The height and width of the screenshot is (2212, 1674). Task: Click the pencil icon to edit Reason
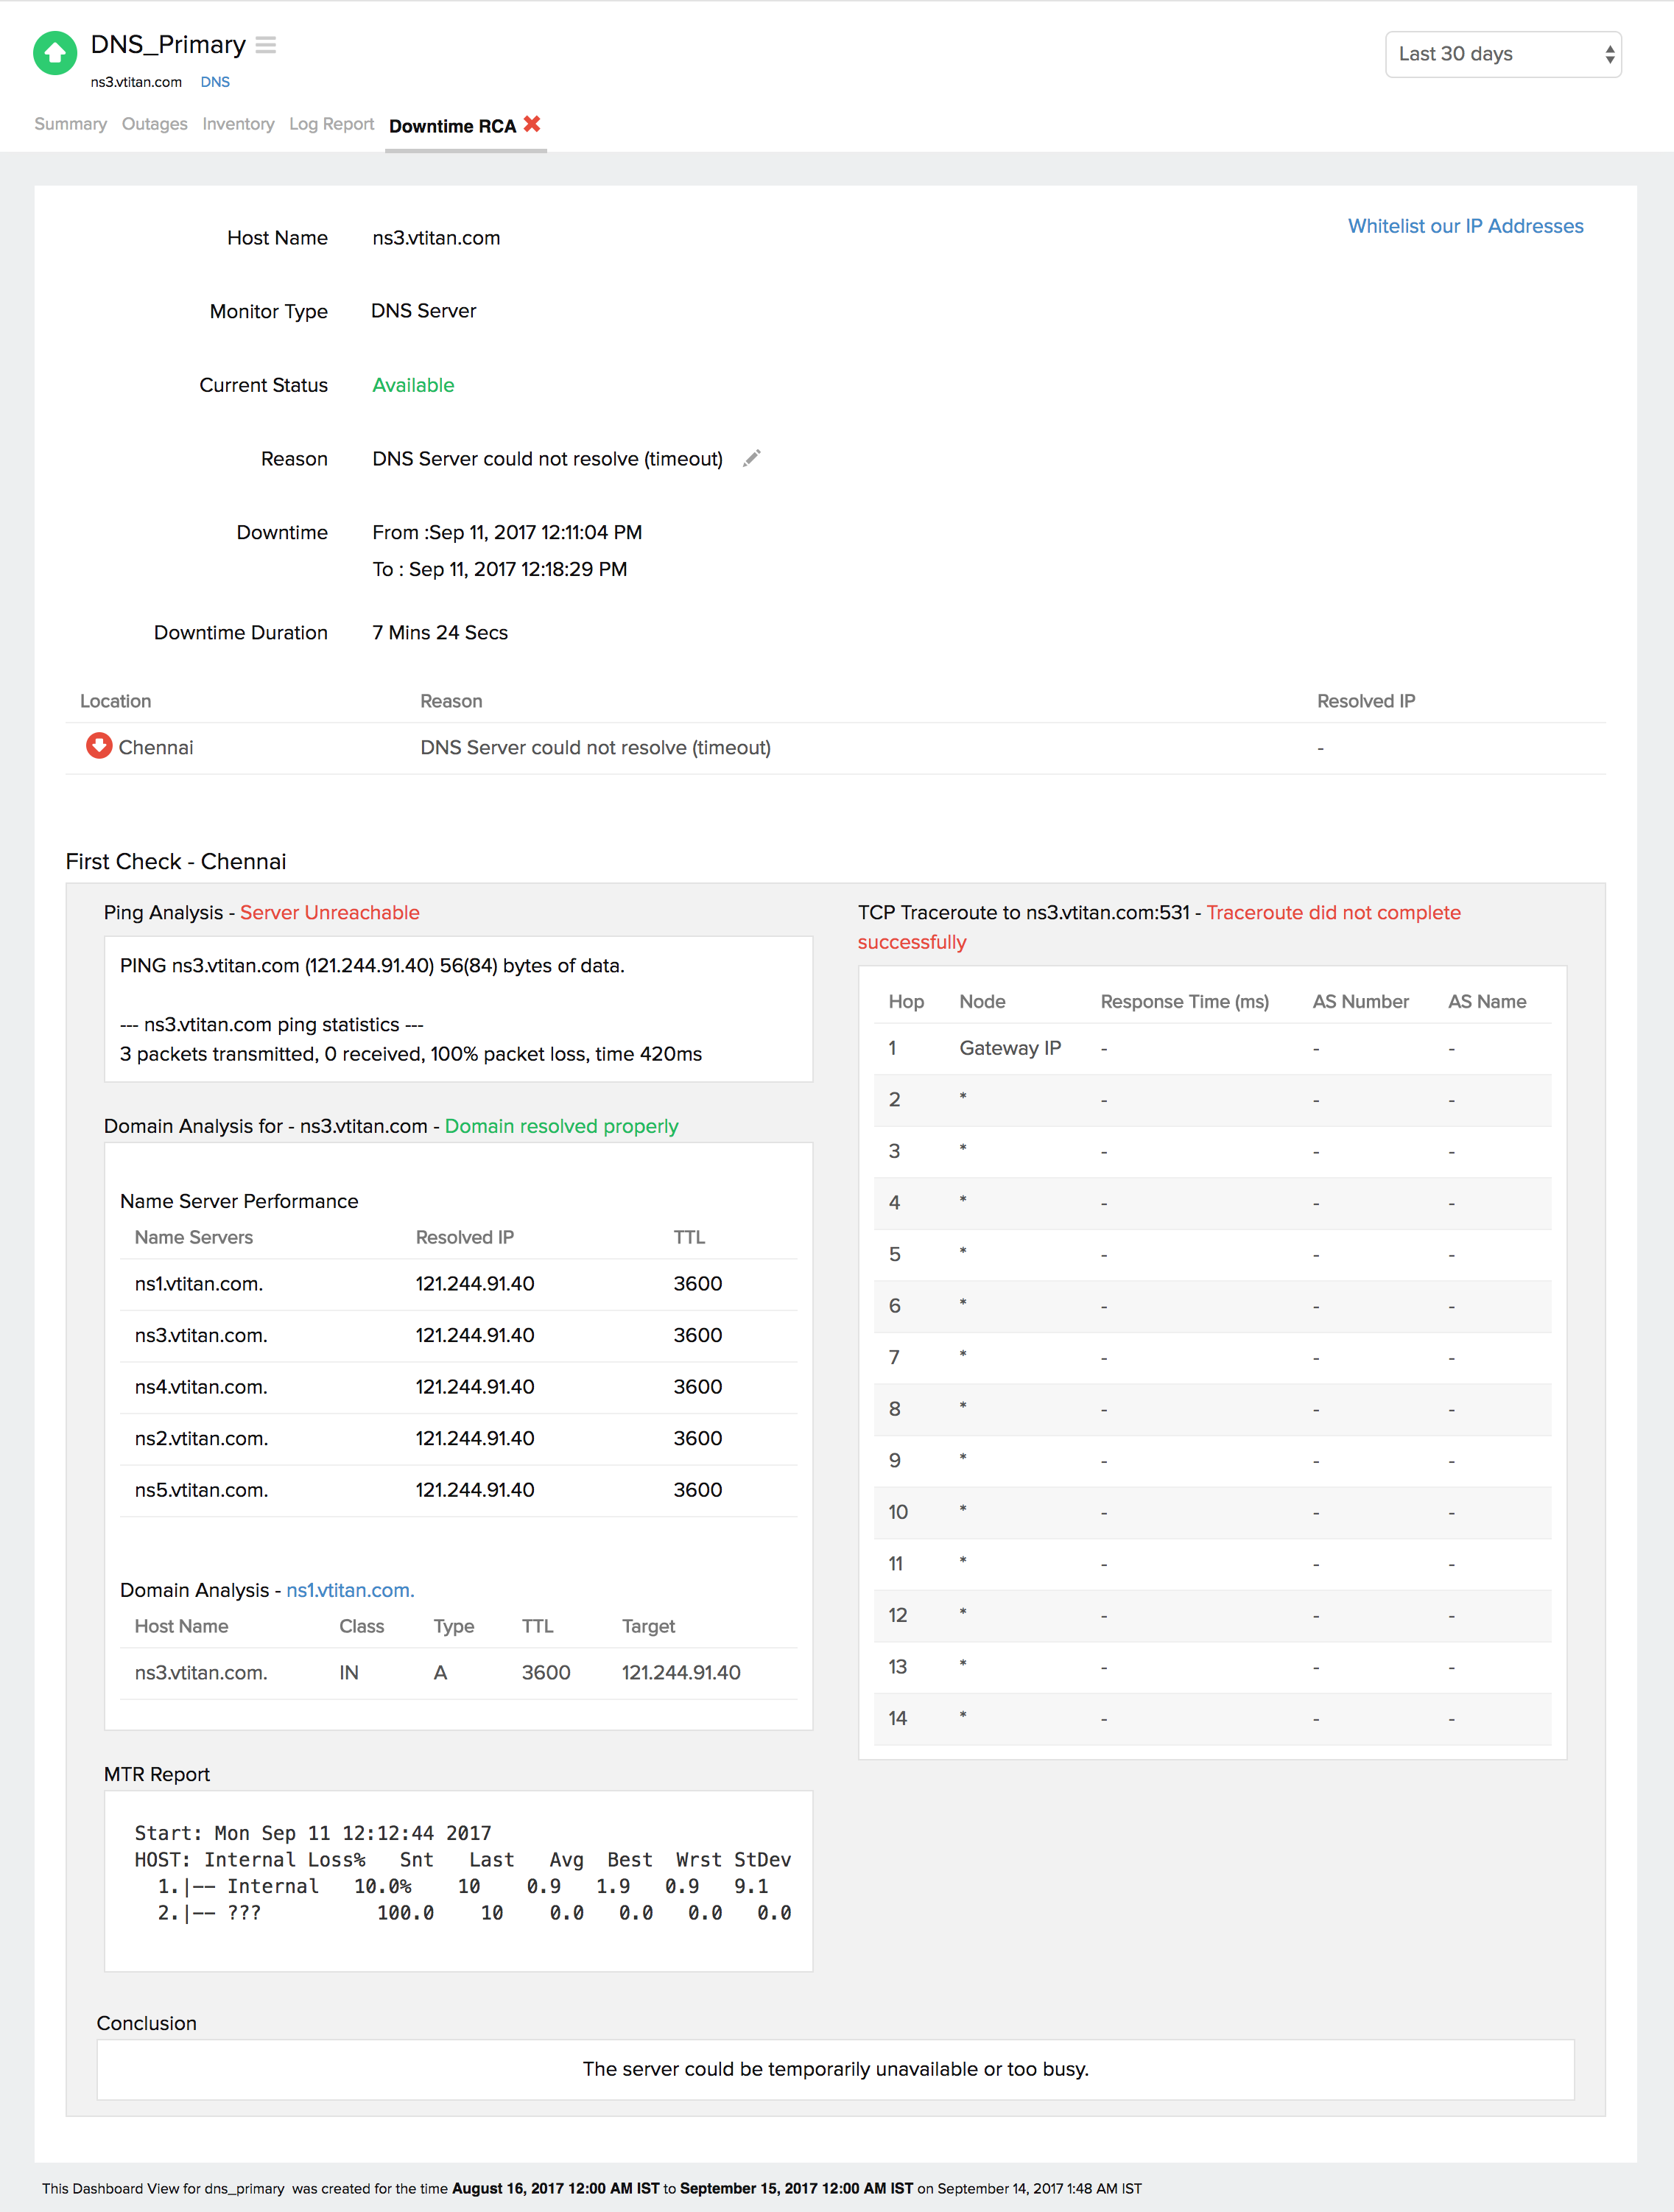tap(752, 458)
